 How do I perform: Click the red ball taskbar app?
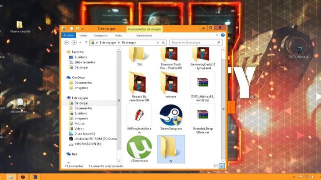click(23, 176)
